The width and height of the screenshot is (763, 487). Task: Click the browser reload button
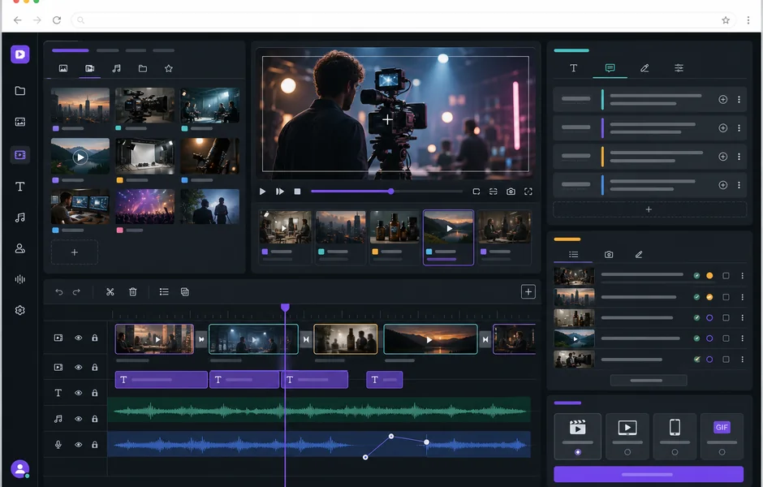click(x=57, y=20)
